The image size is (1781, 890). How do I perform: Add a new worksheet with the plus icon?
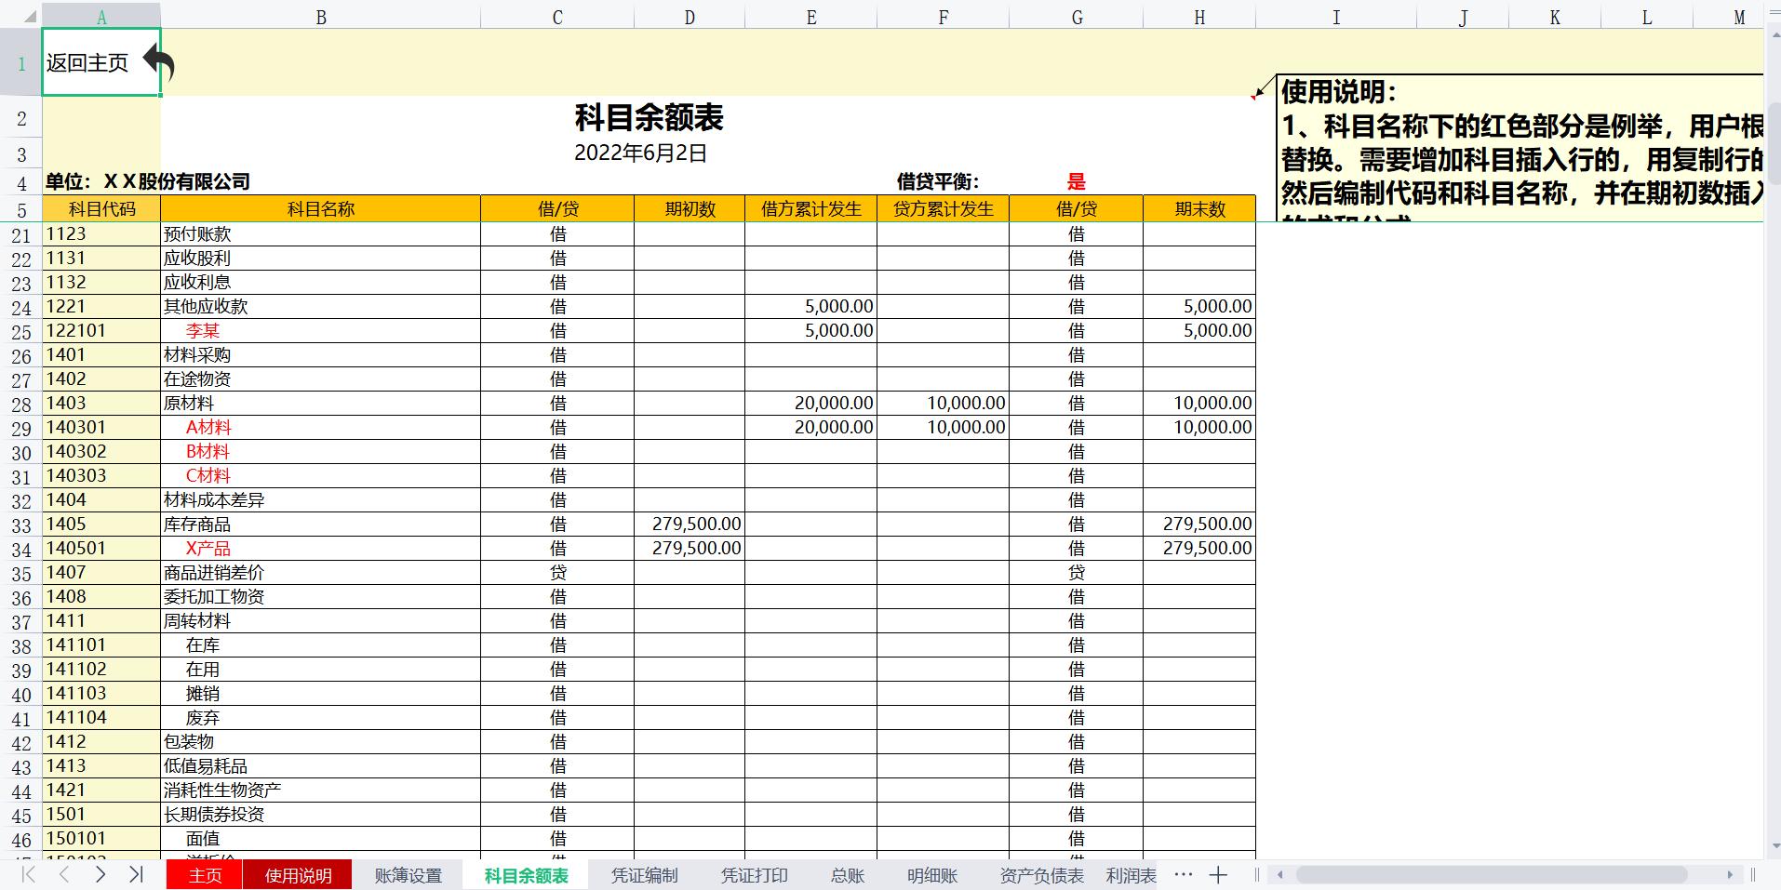(x=1217, y=874)
